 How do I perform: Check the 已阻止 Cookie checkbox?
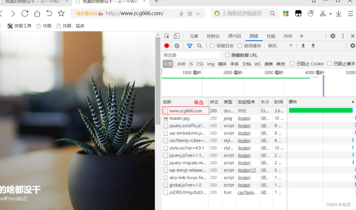[293, 64]
